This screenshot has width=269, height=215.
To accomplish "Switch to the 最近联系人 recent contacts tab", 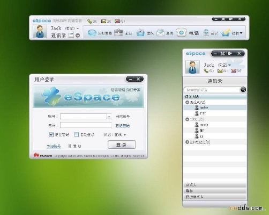I will pos(215,197).
